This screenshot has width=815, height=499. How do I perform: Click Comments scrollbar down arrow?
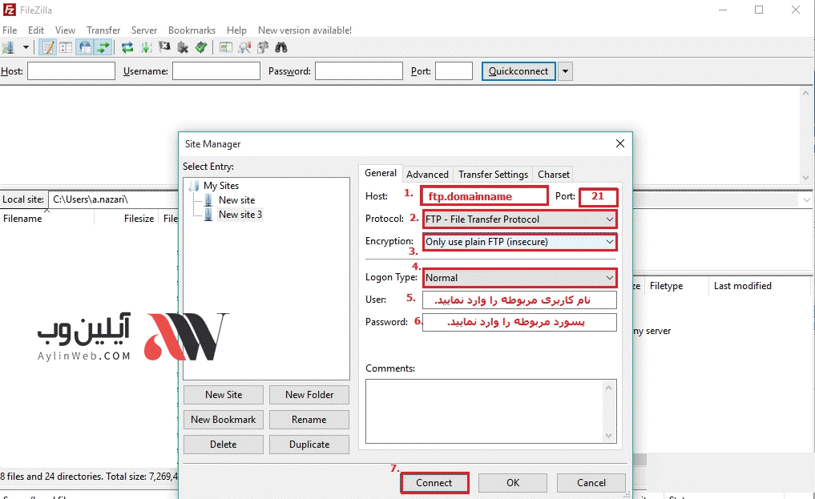[x=609, y=436]
